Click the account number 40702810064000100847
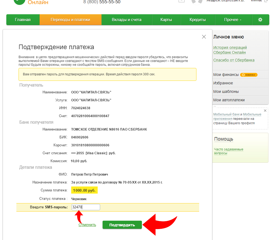272x240 pixels. tap(90, 116)
